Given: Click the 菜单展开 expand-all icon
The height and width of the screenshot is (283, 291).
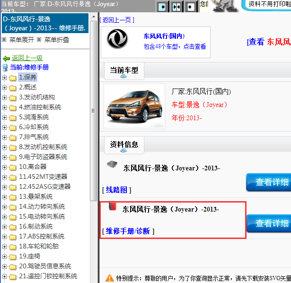Looking at the screenshot, I should click(x=4, y=40).
